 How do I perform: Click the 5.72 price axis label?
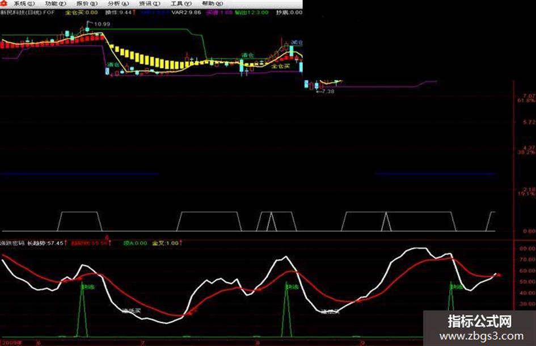[529, 122]
